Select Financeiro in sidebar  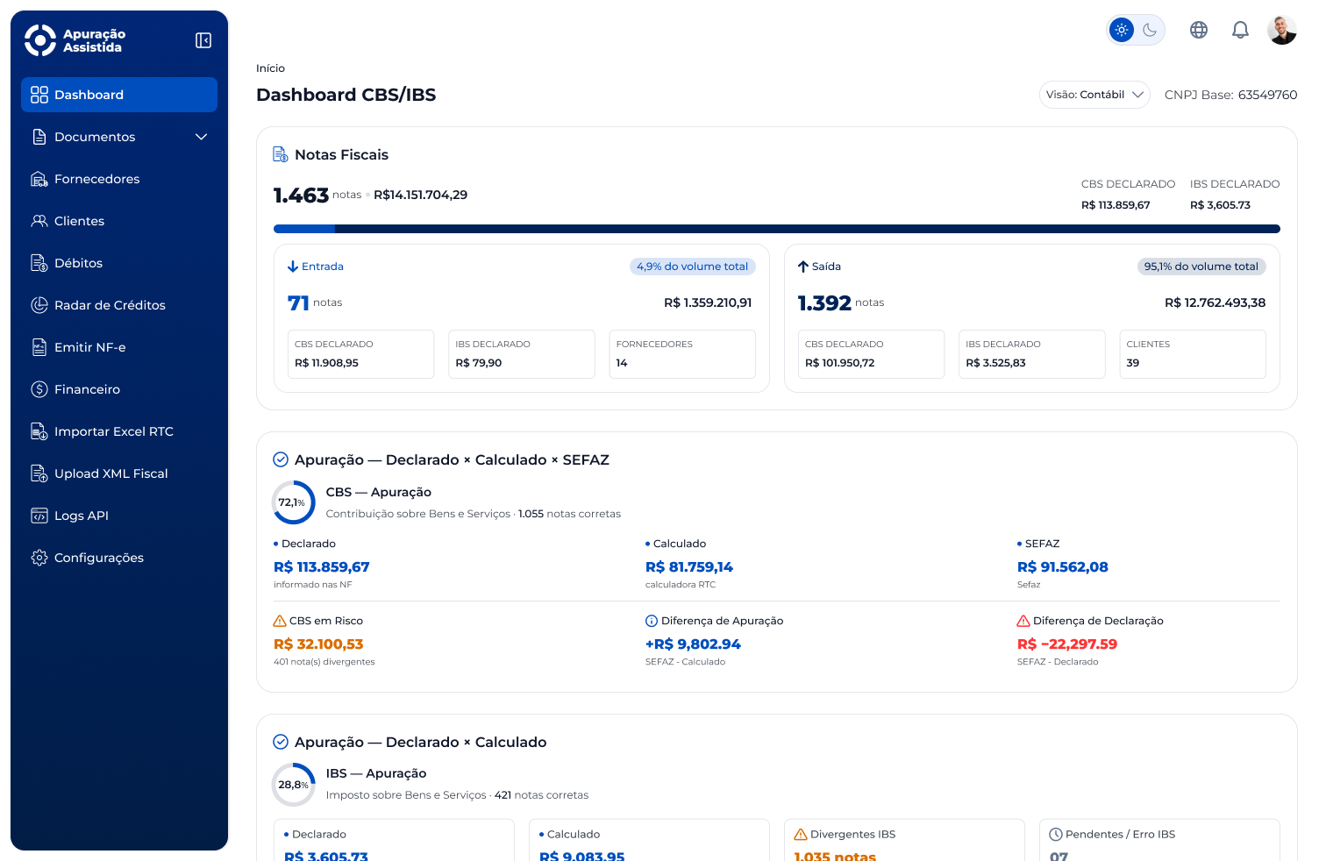click(x=119, y=389)
